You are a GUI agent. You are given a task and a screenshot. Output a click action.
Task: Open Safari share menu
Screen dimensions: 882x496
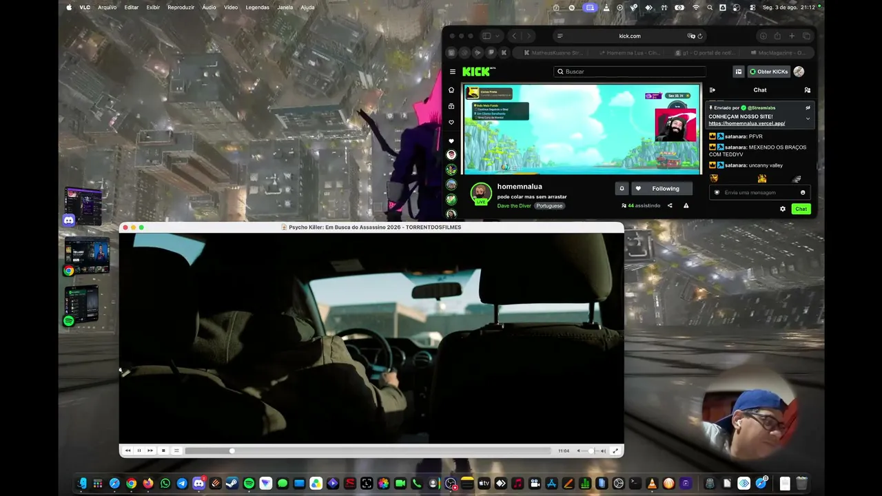click(777, 36)
